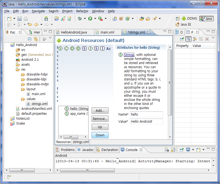
Task: Click the Attributes pane vertical scrollbar thumb
Action: tap(170, 83)
